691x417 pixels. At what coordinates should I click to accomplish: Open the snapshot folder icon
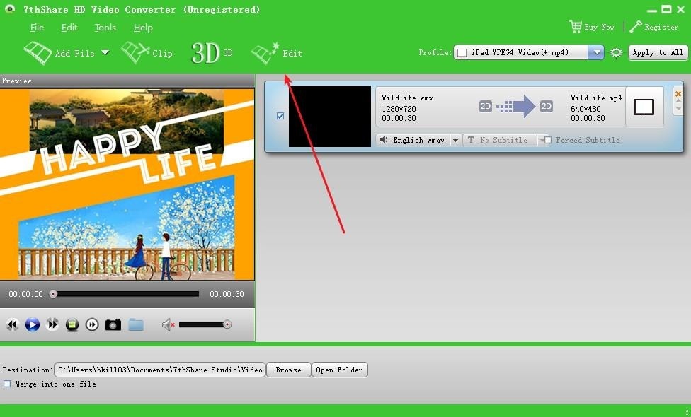tap(136, 324)
